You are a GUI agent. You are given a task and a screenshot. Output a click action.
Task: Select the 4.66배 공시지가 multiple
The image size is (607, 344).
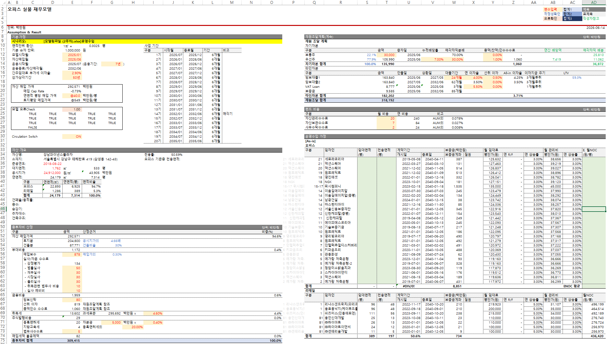(x=116, y=241)
